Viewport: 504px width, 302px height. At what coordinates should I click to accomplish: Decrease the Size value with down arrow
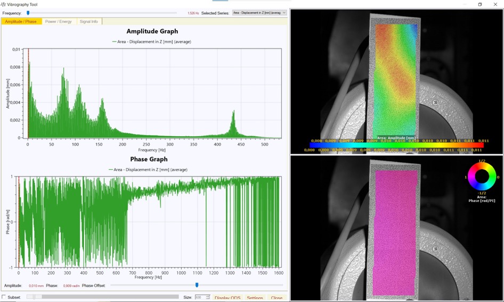click(x=208, y=299)
